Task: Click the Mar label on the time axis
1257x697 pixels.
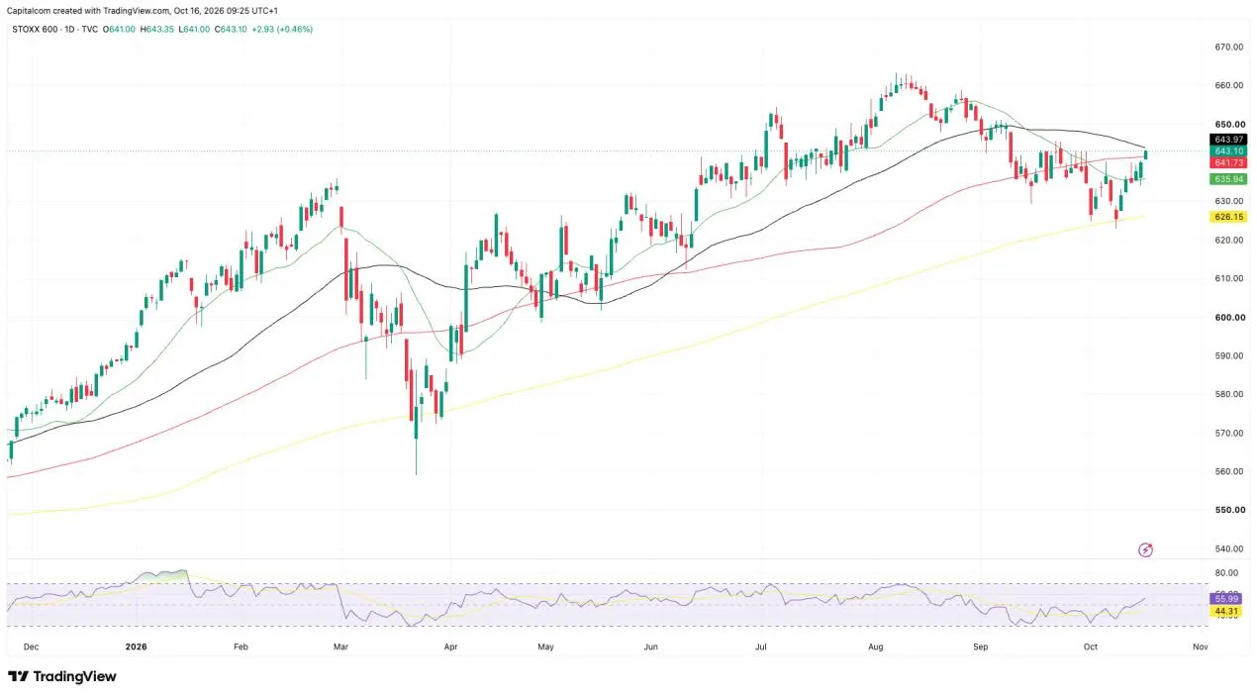Action: pos(340,647)
